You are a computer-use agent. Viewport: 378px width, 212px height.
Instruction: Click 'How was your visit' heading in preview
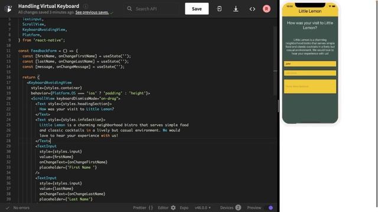(x=309, y=25)
